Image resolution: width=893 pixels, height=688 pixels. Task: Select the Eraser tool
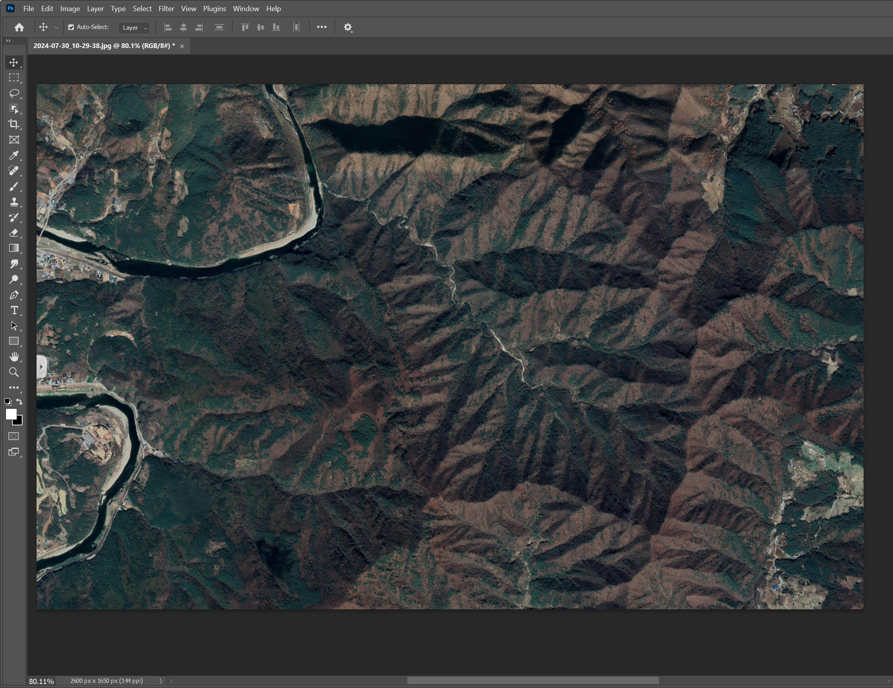click(x=14, y=233)
